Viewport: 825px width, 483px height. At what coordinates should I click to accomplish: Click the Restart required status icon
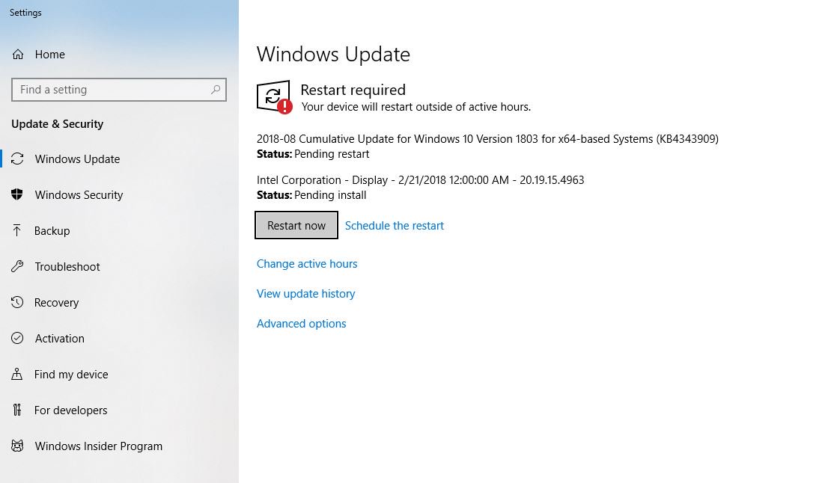[x=274, y=96]
